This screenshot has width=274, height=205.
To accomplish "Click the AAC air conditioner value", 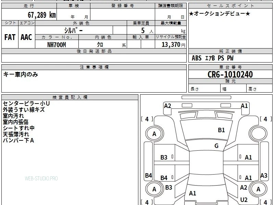I will click(x=26, y=37).
